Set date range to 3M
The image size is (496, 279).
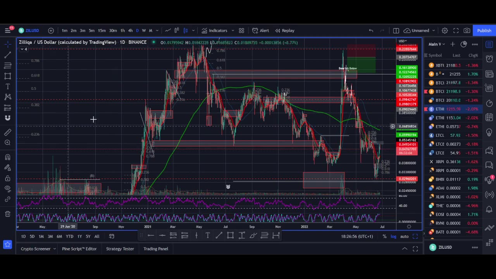(50, 236)
